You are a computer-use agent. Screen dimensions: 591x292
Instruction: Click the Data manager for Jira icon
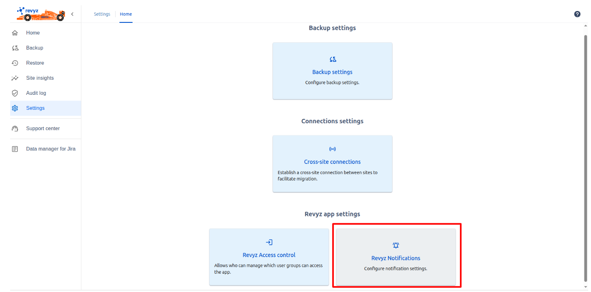tap(15, 149)
